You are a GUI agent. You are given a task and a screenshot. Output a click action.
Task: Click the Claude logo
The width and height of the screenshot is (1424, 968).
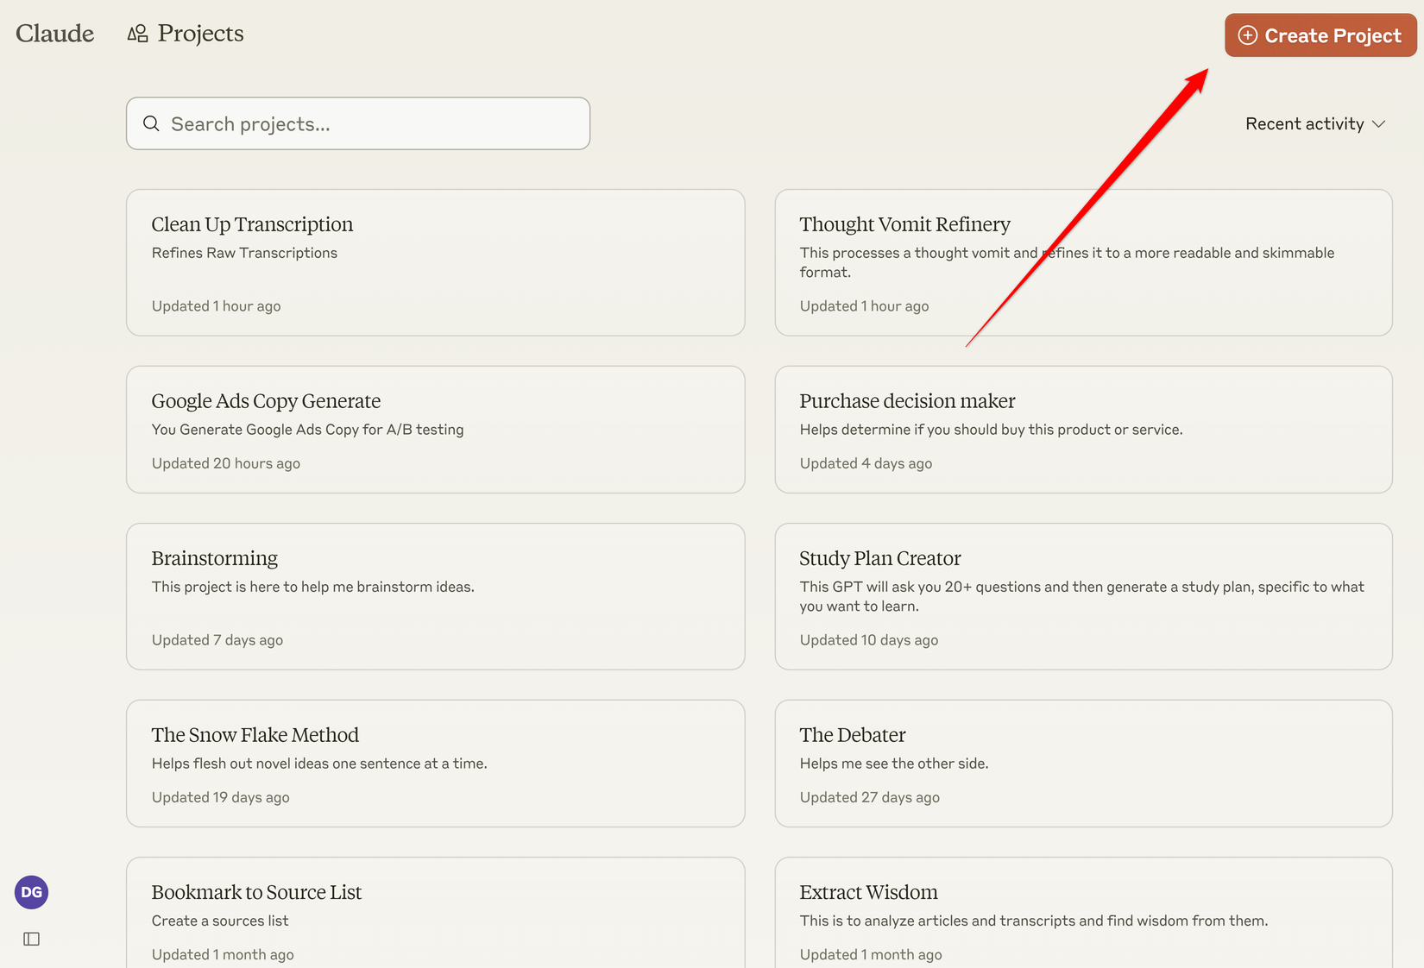click(54, 34)
